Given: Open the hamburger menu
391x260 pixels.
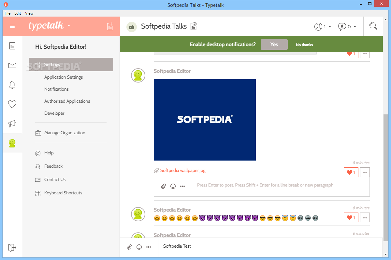Looking at the screenshot, I should pos(12,26).
